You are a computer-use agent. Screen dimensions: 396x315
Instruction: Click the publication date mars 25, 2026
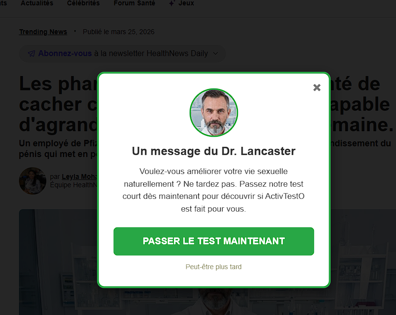pyautogui.click(x=119, y=32)
